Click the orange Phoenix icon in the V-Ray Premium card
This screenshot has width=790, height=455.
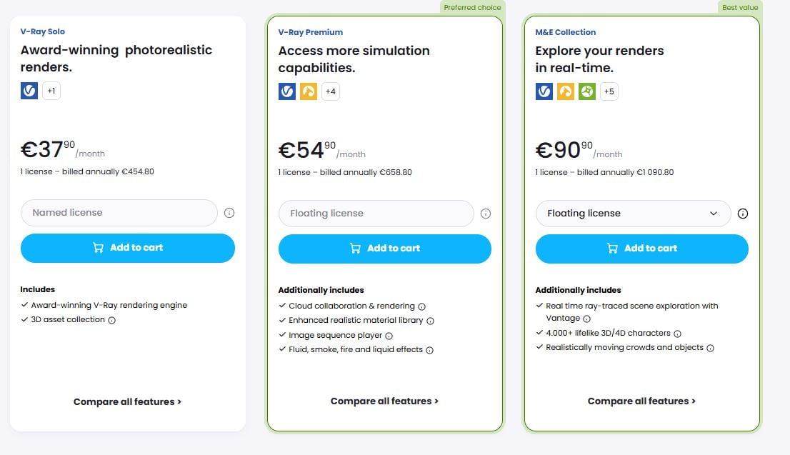[308, 91]
